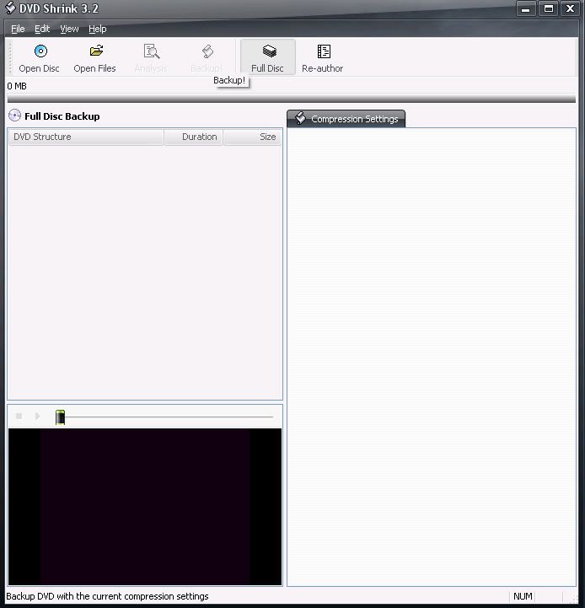Click the video preview area
Viewport: 585px width, 608px height.
click(145, 507)
